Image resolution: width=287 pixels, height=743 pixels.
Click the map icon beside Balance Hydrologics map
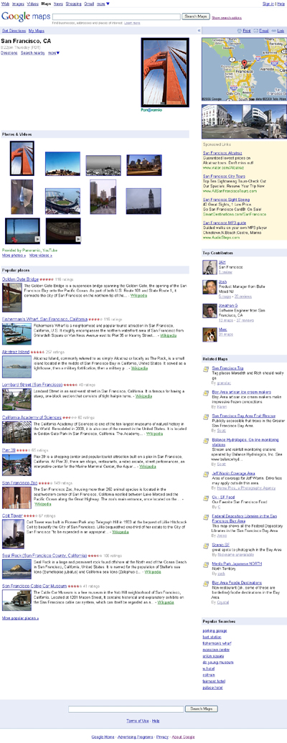coord(205,440)
